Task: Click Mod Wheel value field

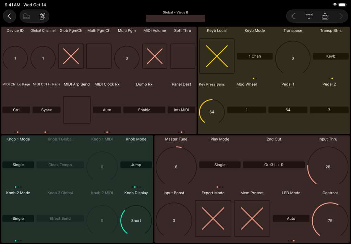Action: point(246,110)
